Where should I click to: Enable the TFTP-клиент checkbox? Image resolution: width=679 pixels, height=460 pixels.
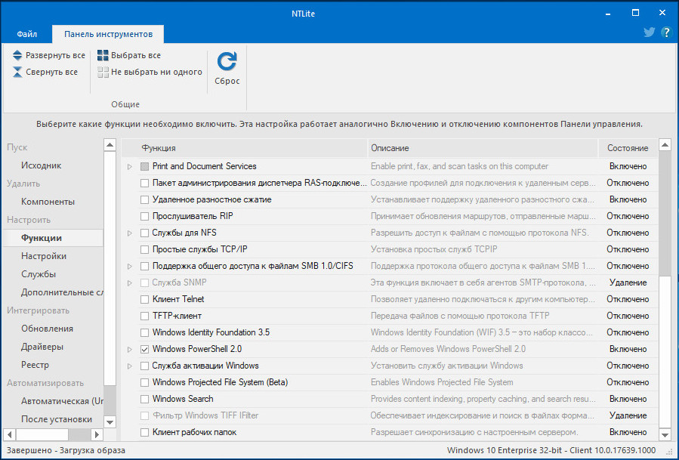[144, 316]
